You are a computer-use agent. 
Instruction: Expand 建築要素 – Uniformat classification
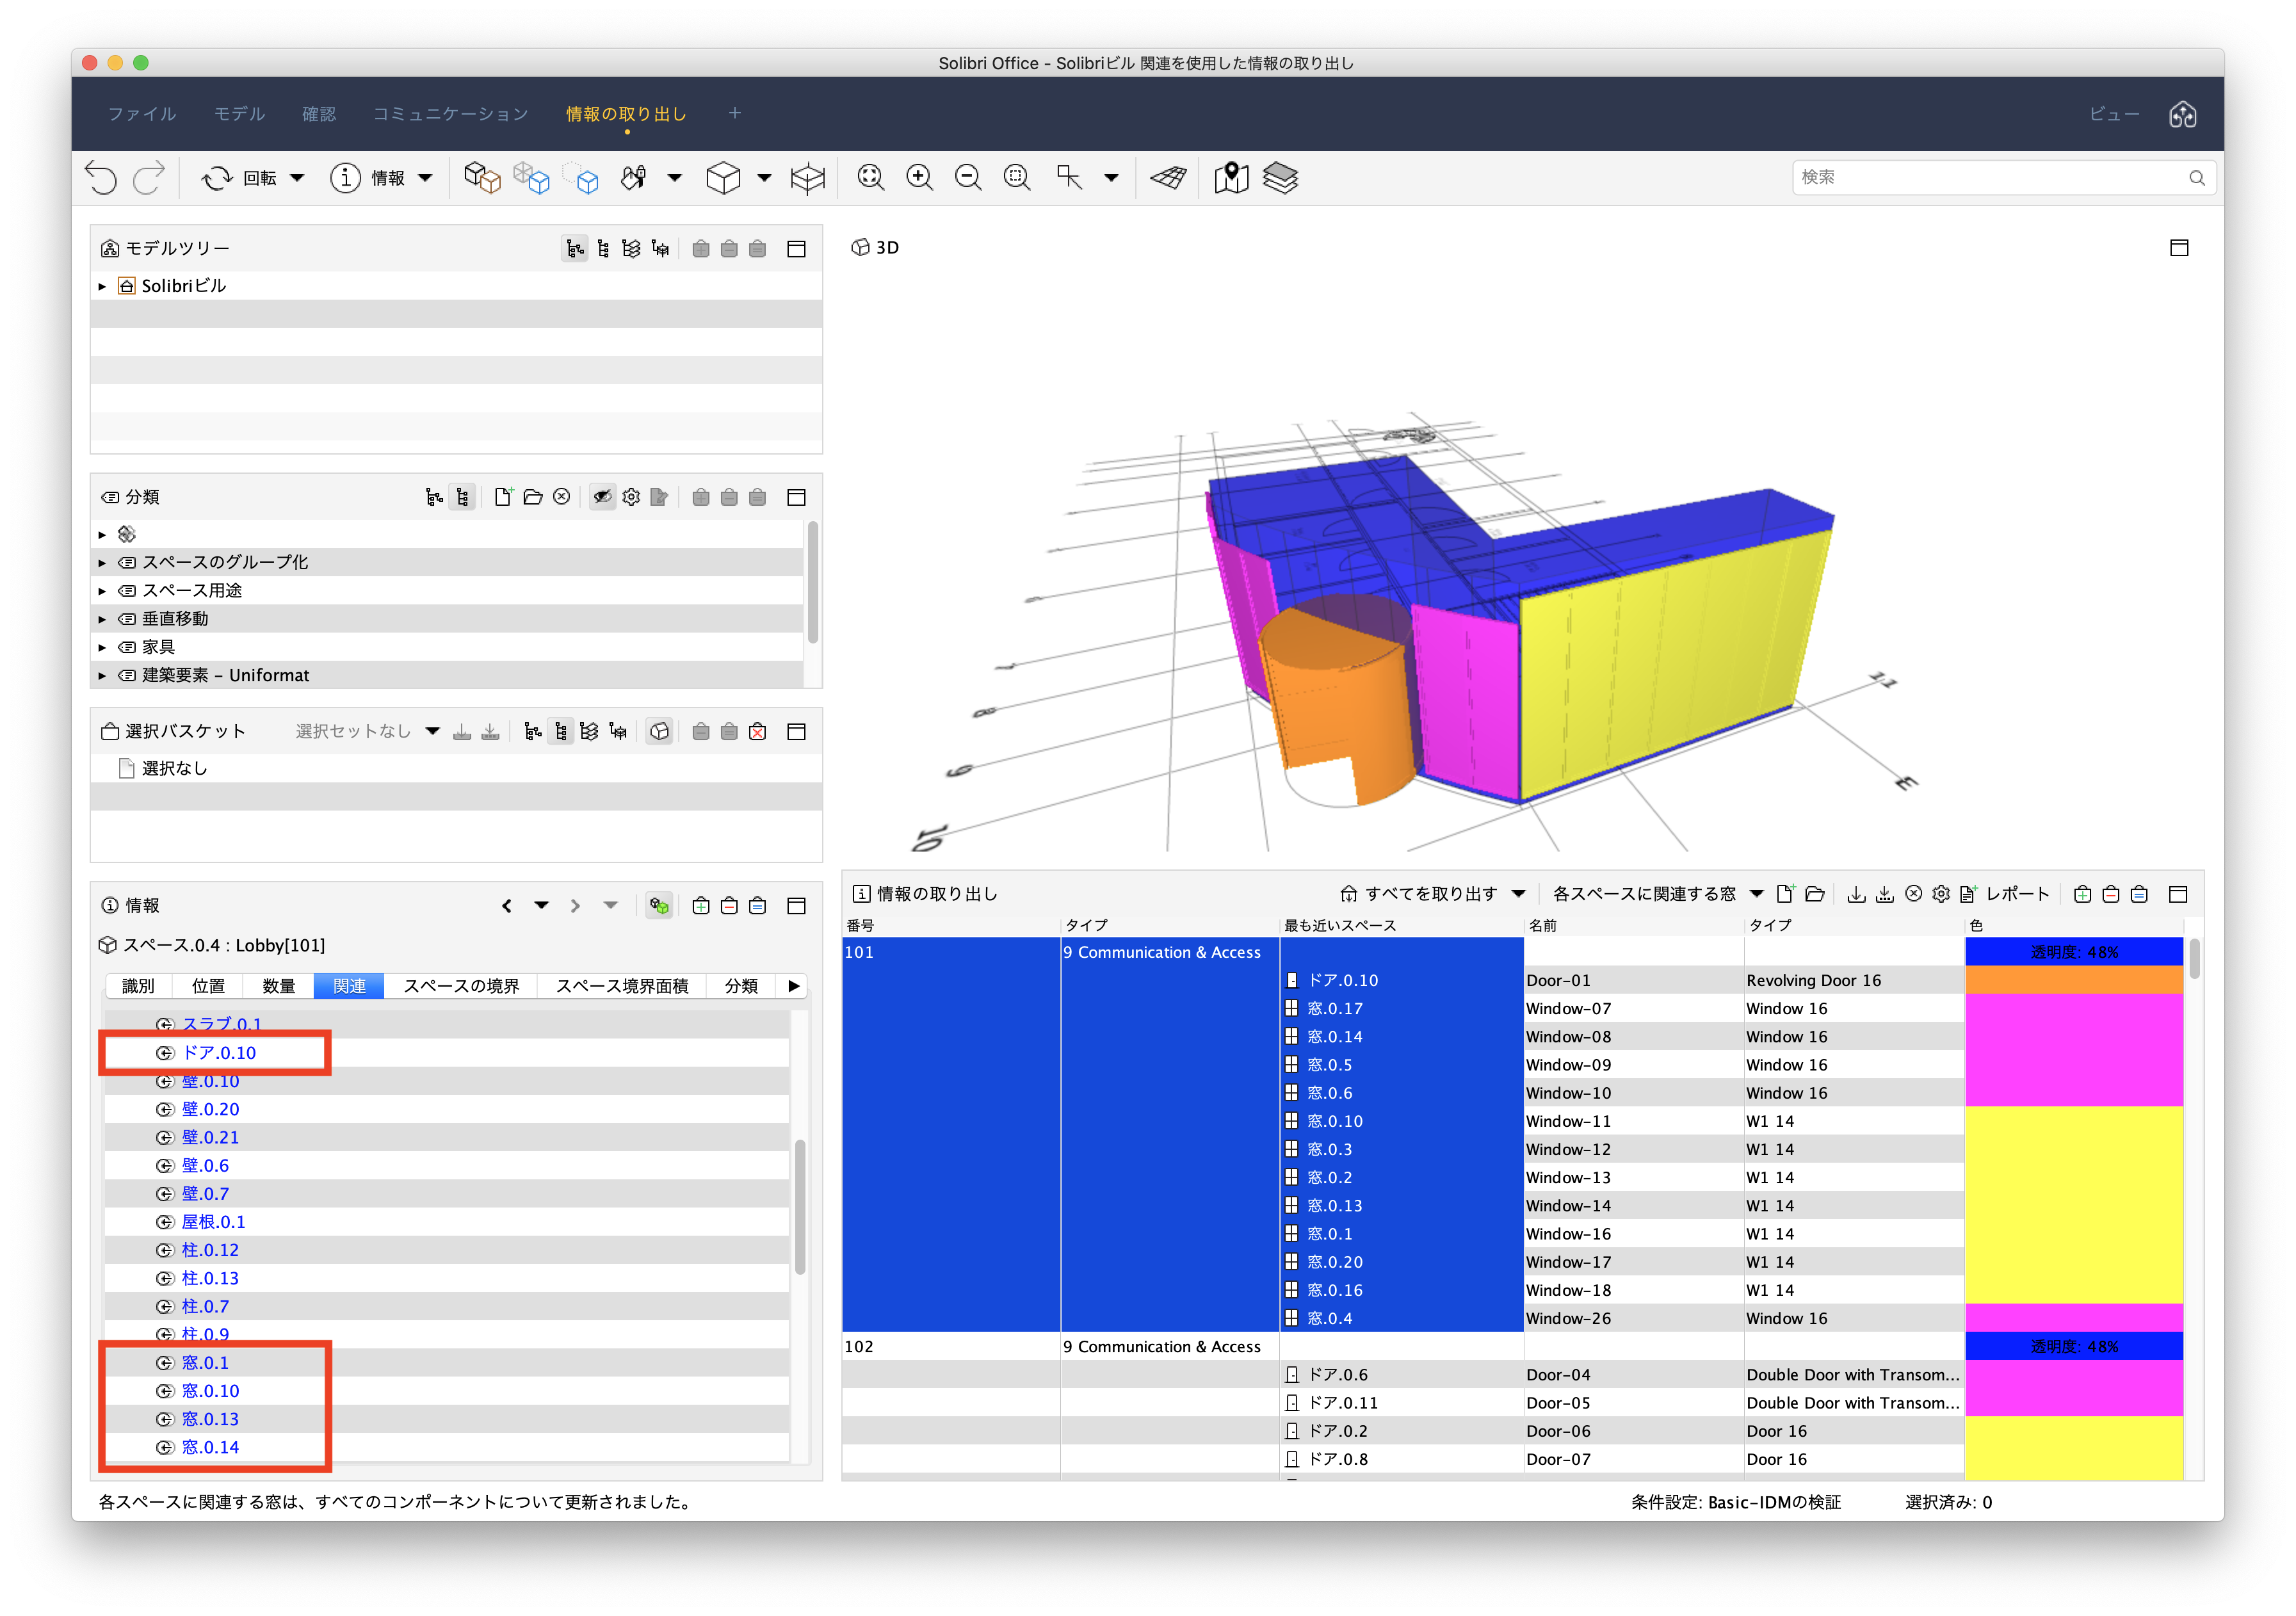pos(102,676)
